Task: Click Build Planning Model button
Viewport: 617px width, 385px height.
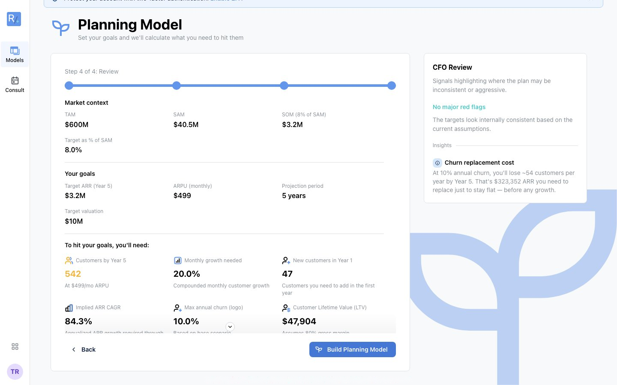Action: 353,349
